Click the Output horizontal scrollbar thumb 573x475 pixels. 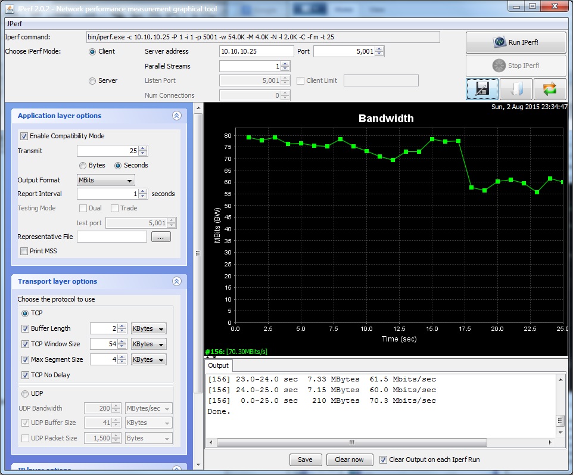click(351, 443)
